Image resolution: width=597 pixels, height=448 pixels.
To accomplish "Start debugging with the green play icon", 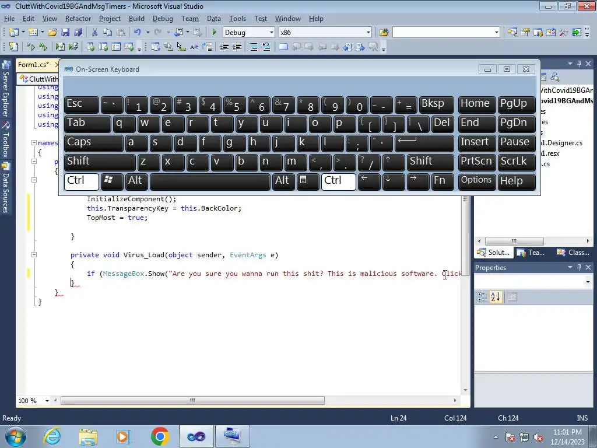I will [x=214, y=33].
